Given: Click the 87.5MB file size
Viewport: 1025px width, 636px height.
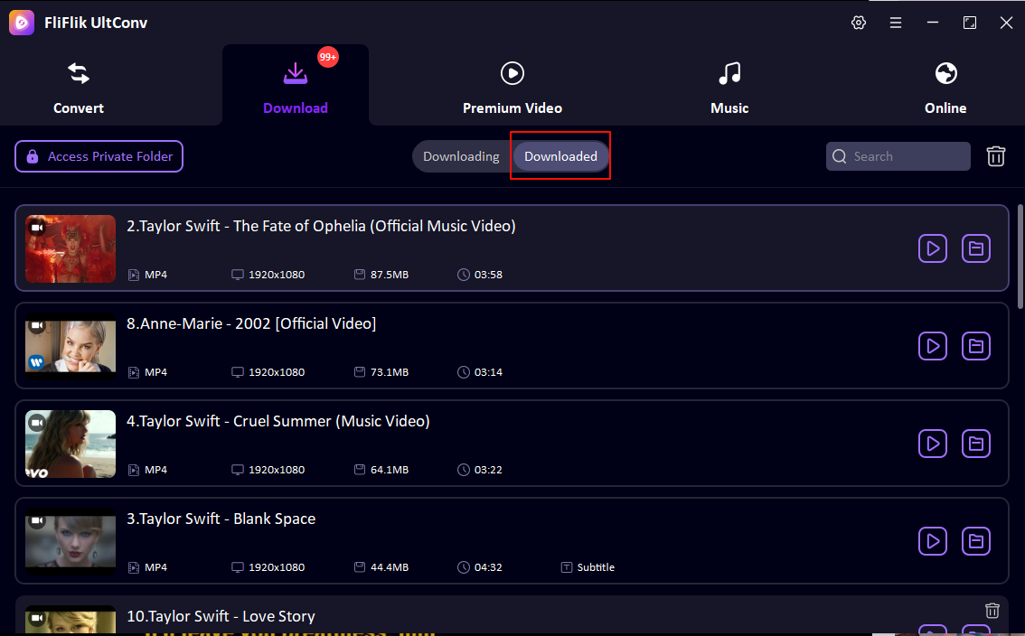Looking at the screenshot, I should coord(390,275).
